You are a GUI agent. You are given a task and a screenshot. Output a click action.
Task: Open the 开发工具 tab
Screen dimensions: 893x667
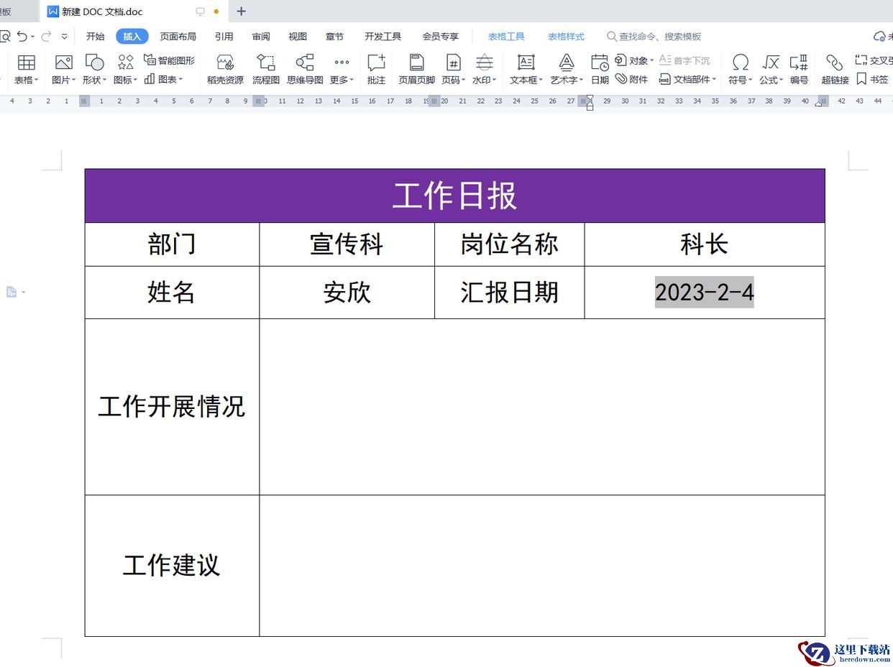tap(383, 37)
